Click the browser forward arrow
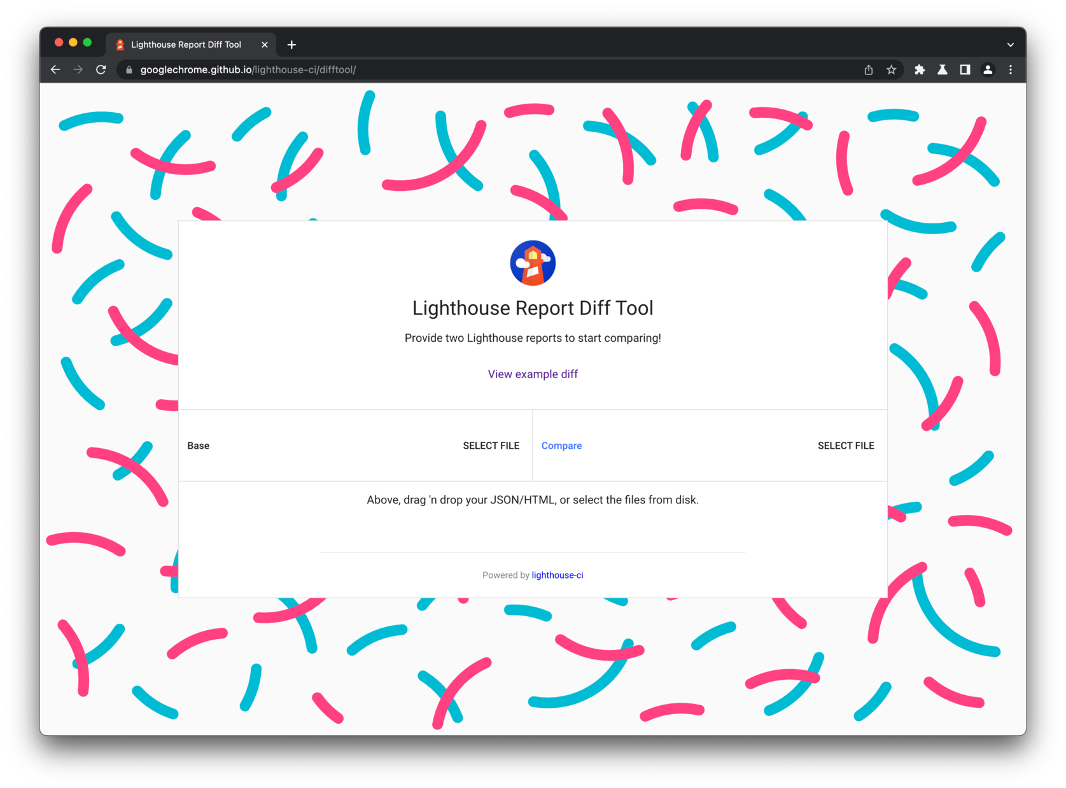The width and height of the screenshot is (1066, 788). [x=78, y=70]
